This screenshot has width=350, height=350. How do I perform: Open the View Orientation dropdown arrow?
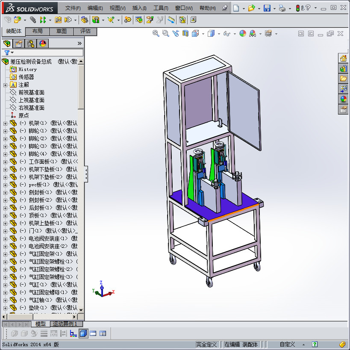[203, 34]
